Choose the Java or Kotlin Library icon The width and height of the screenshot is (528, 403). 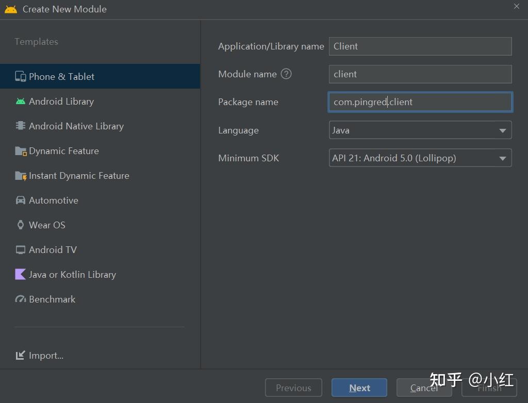click(x=21, y=275)
